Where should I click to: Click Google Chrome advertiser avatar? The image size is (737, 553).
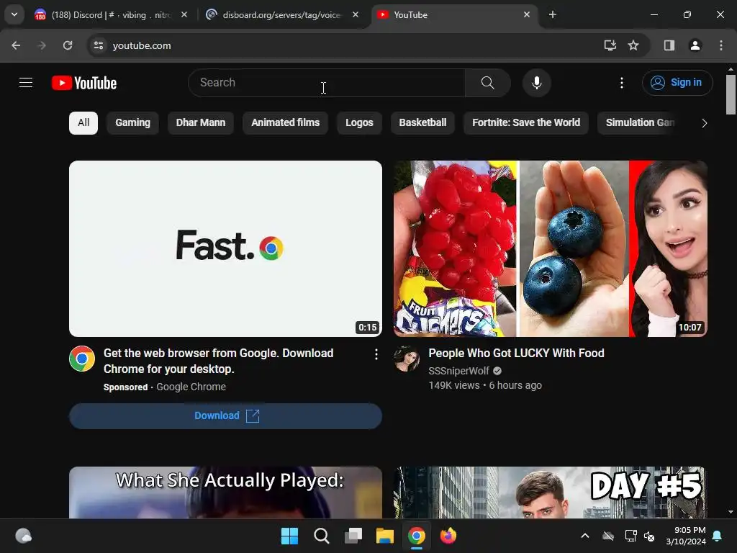pos(82,359)
